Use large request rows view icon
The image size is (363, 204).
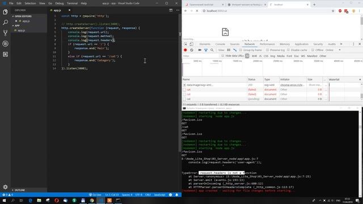coord(229,50)
